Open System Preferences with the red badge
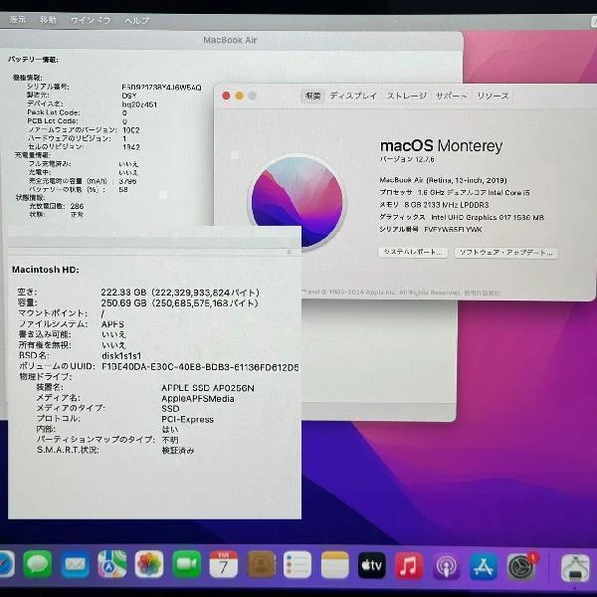597x597 pixels. point(521,567)
